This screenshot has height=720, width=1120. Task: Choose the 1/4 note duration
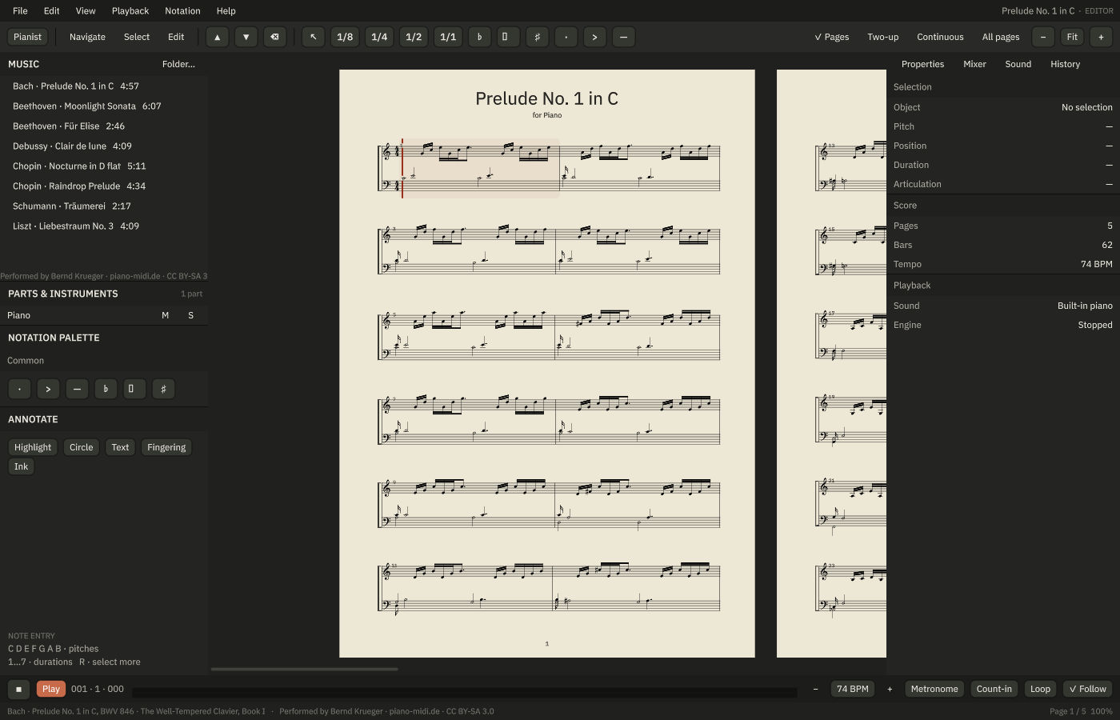tap(379, 37)
